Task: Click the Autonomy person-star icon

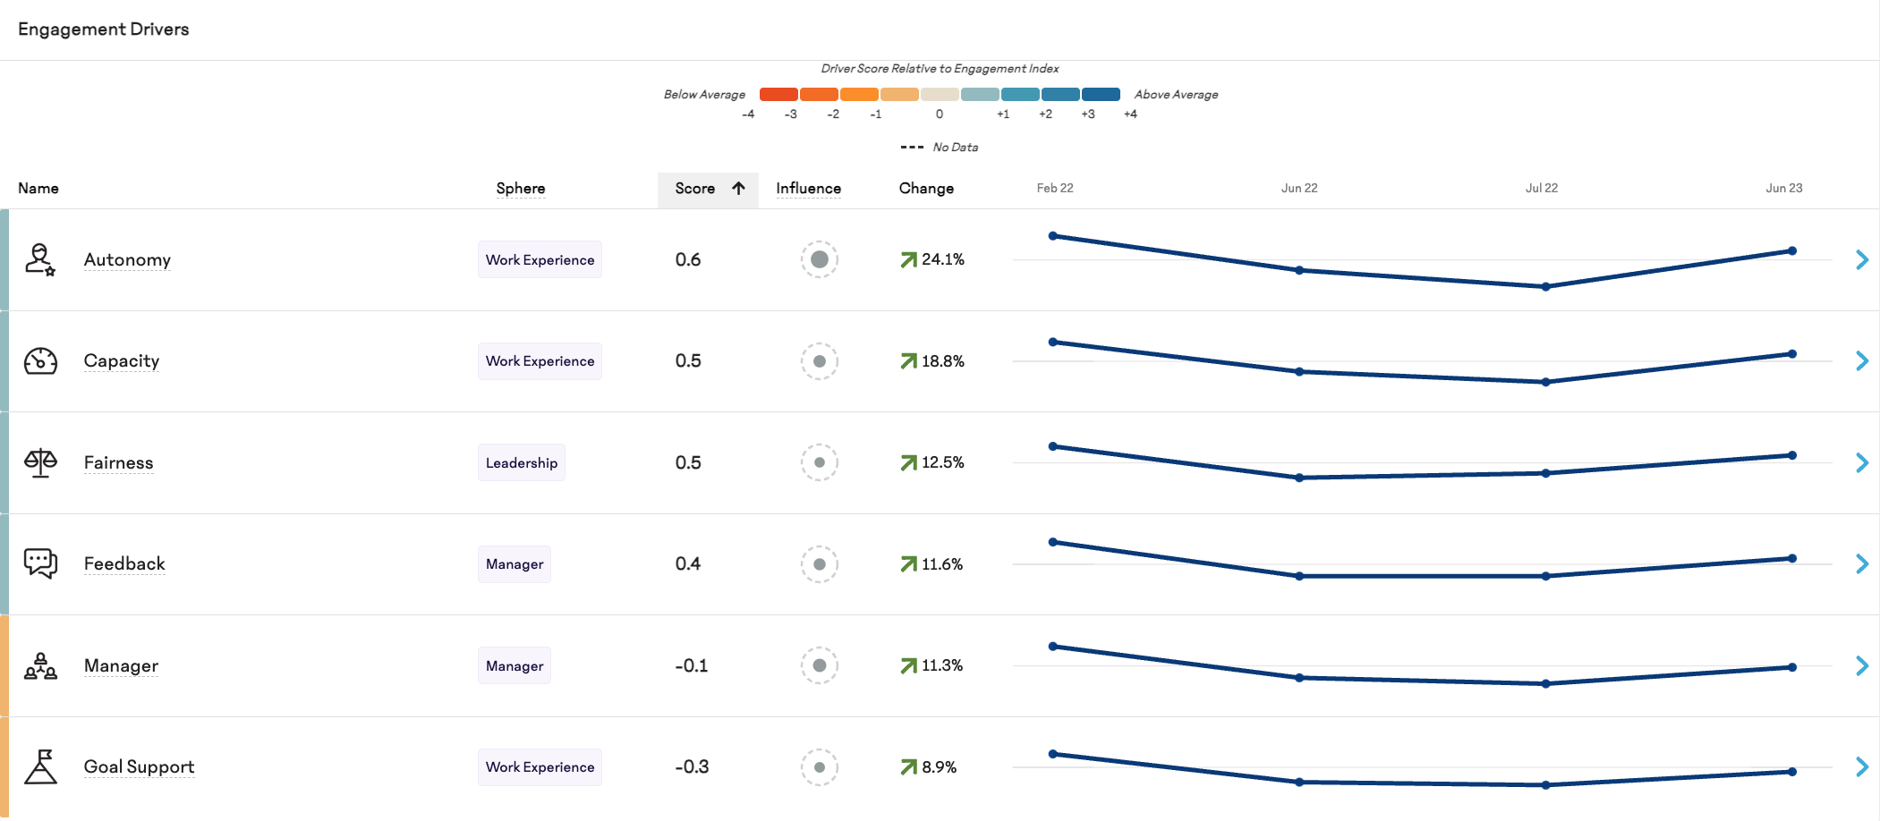Action: pyautogui.click(x=40, y=259)
